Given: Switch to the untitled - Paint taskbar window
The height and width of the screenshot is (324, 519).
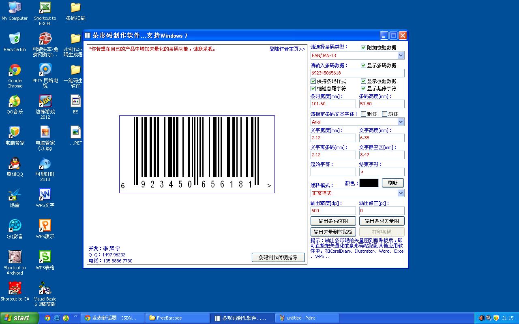Looking at the screenshot, I should (307, 318).
